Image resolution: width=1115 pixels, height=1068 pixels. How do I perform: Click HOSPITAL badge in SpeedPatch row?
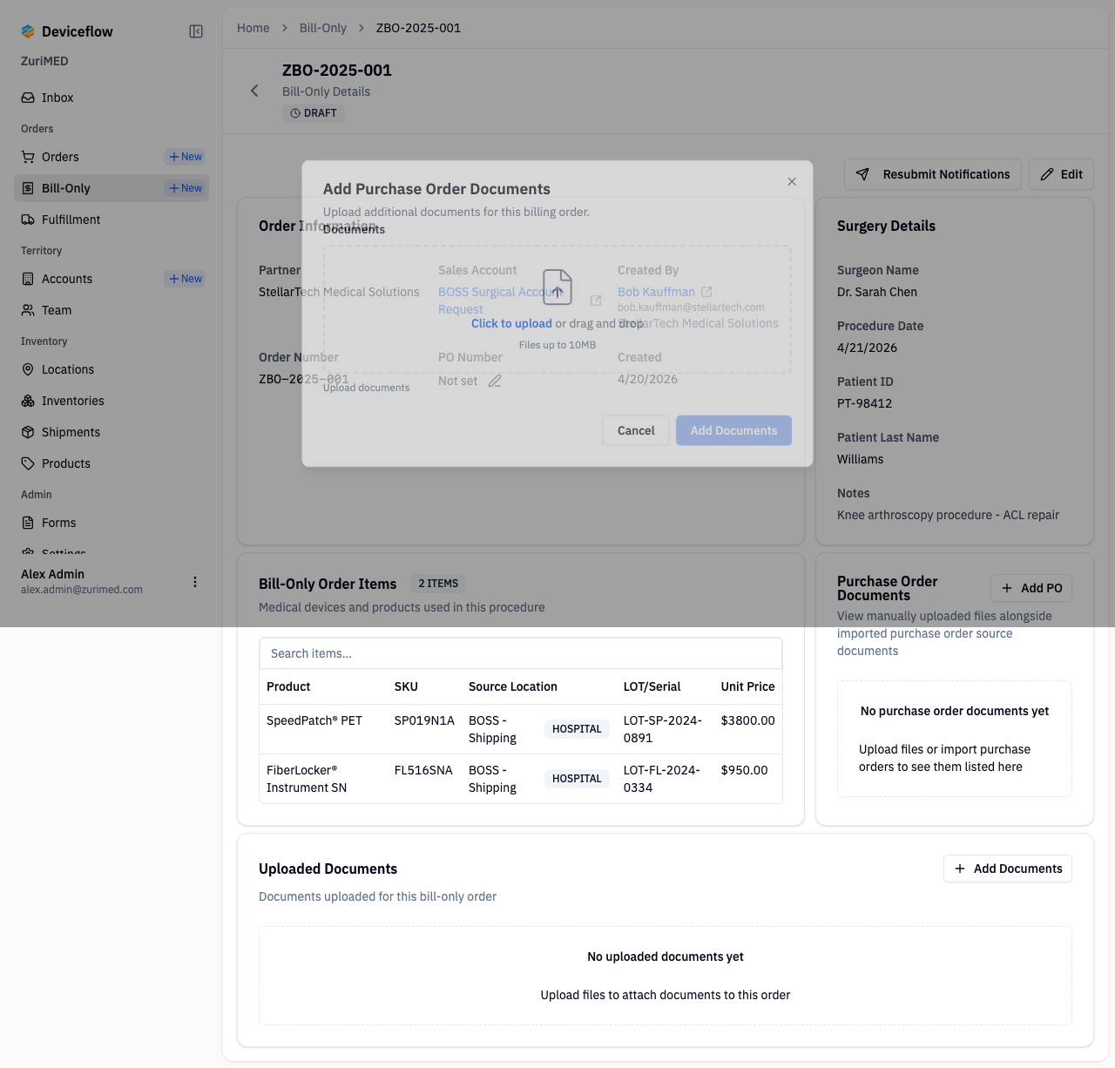point(577,729)
